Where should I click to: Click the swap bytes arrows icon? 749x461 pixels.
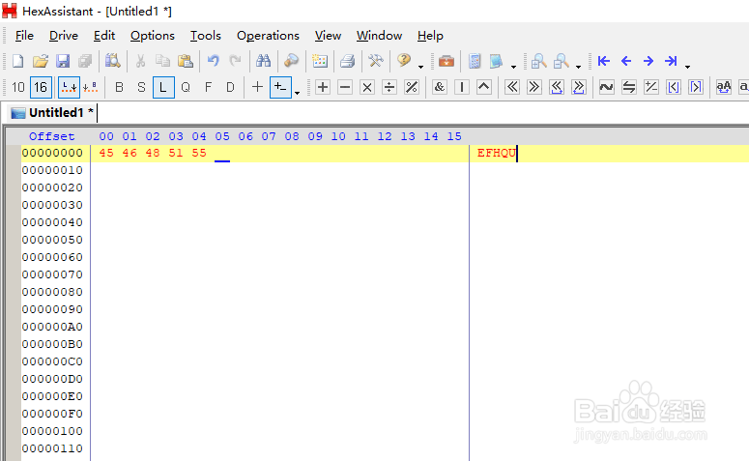629,87
